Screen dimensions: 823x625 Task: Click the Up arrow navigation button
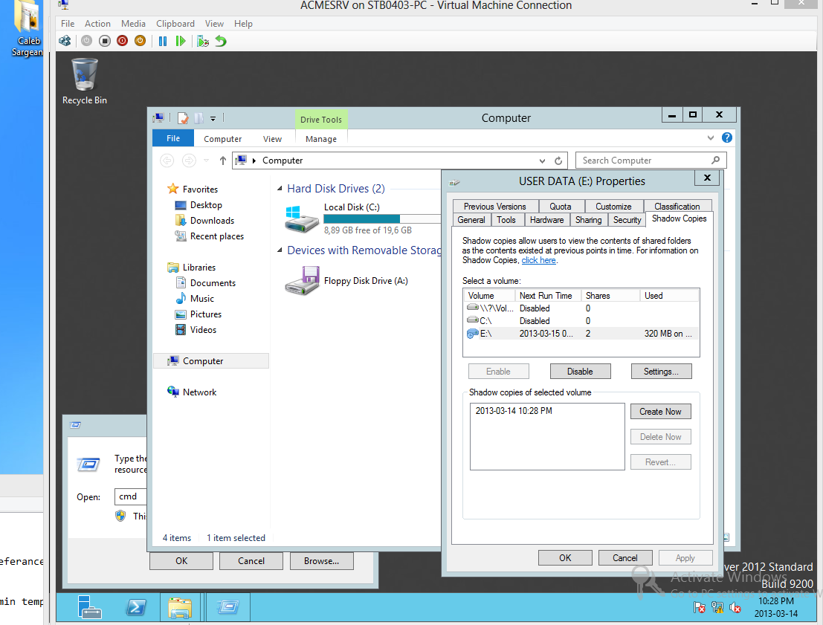(x=223, y=161)
